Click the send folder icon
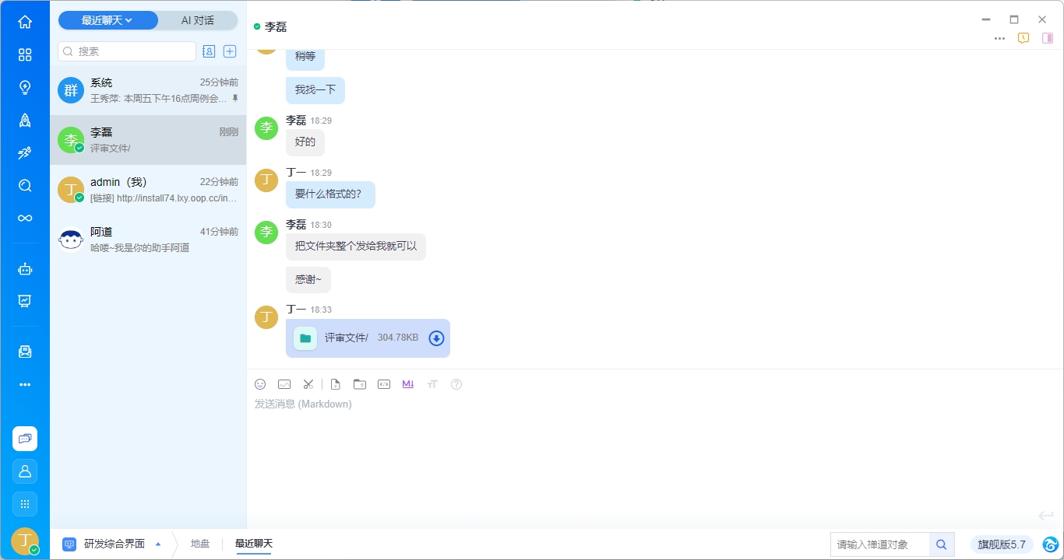Image resolution: width=1064 pixels, height=560 pixels. [x=359, y=384]
